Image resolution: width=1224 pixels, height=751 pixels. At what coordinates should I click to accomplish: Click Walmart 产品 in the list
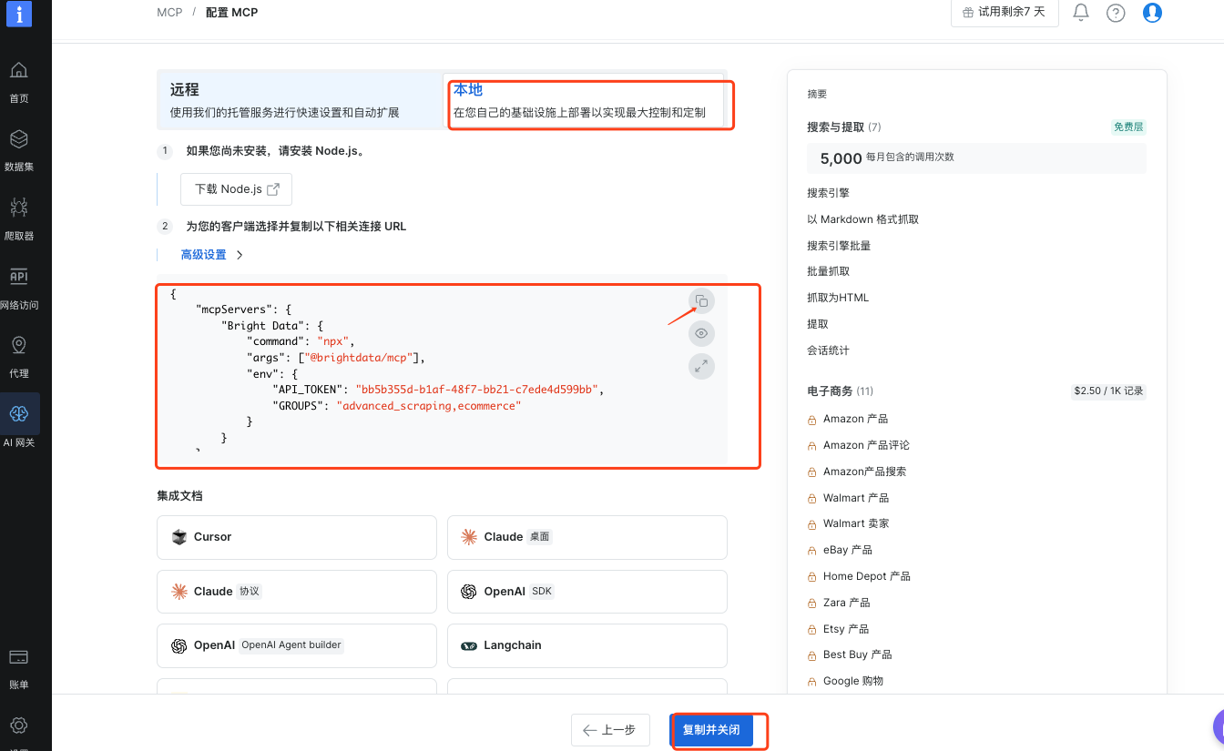point(856,498)
